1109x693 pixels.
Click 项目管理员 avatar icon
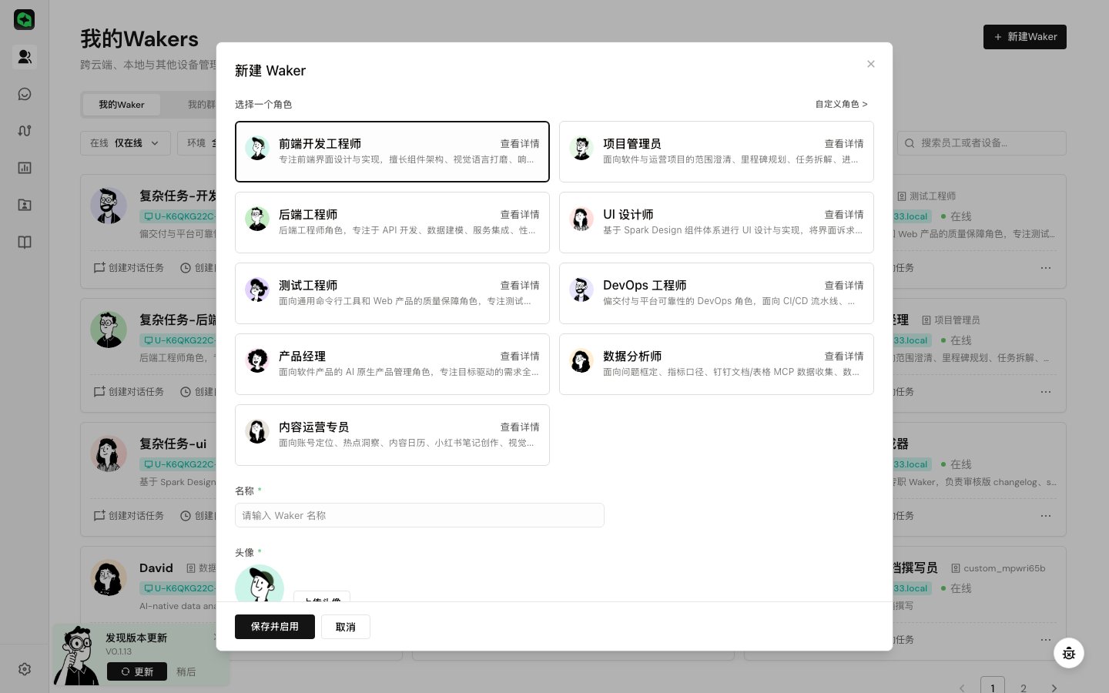point(581,149)
